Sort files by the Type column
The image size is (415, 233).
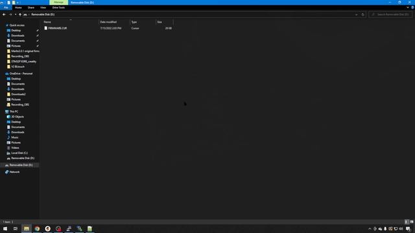[143, 22]
